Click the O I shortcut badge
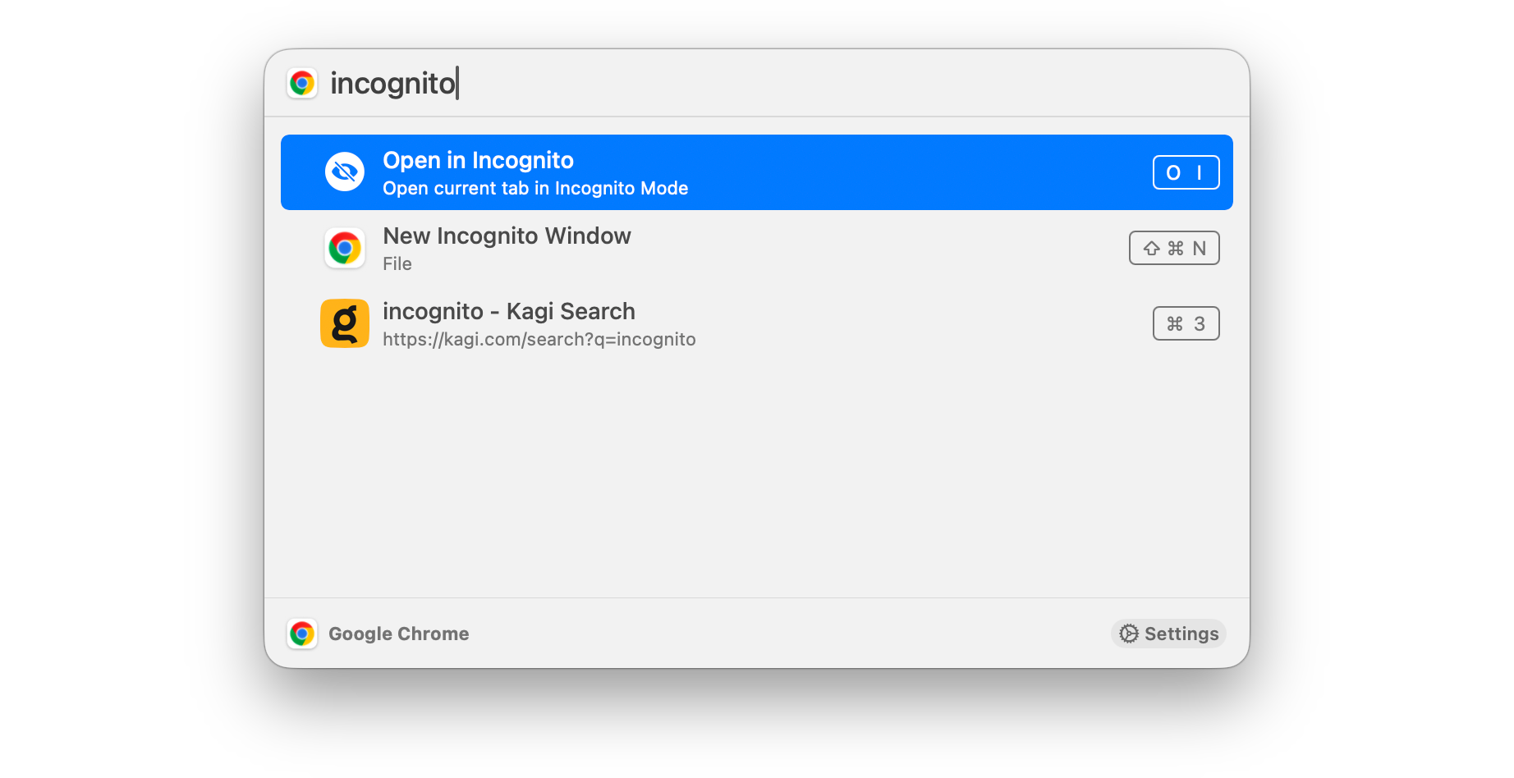This screenshot has width=1514, height=778. tap(1186, 172)
